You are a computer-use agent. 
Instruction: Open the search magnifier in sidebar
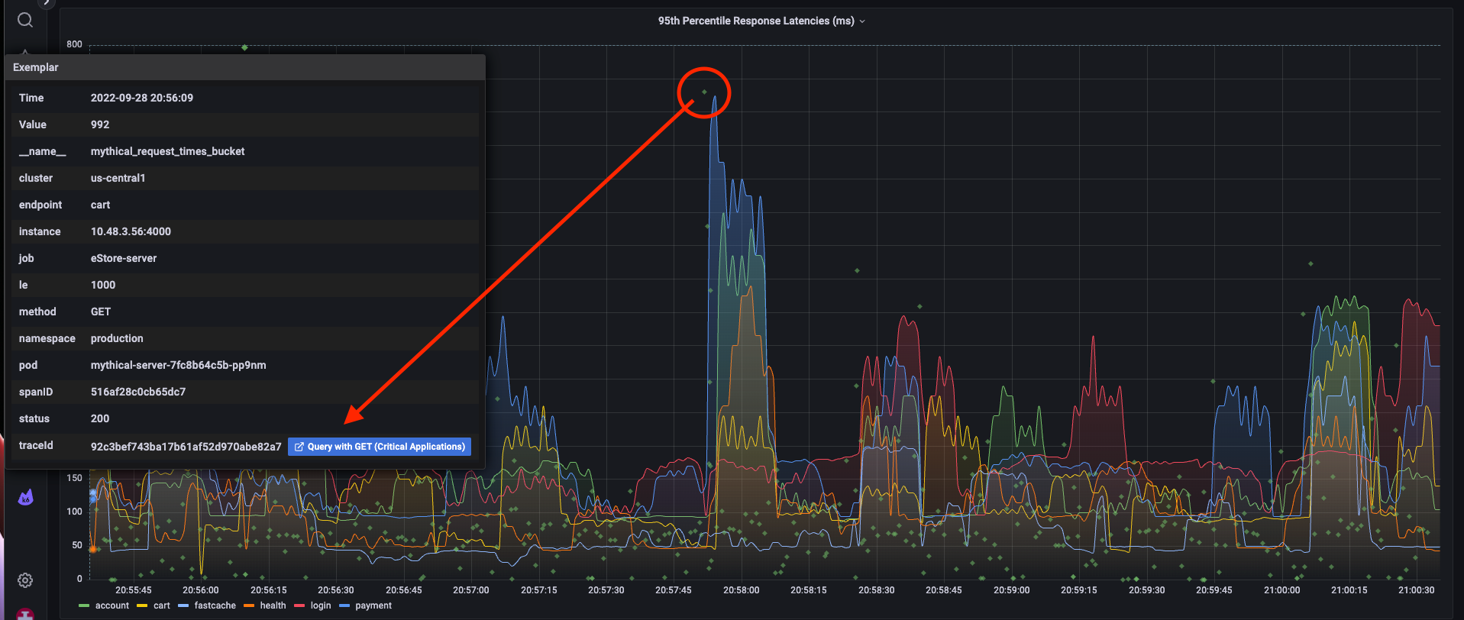pyautogui.click(x=25, y=20)
